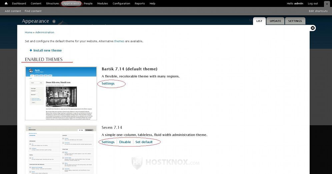Open the Modules menu item
332x174 pixels.
[102, 3]
